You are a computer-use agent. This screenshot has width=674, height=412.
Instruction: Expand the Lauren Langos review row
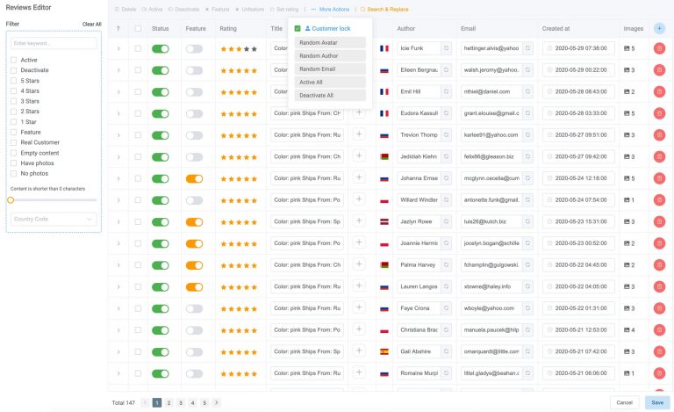(x=118, y=287)
